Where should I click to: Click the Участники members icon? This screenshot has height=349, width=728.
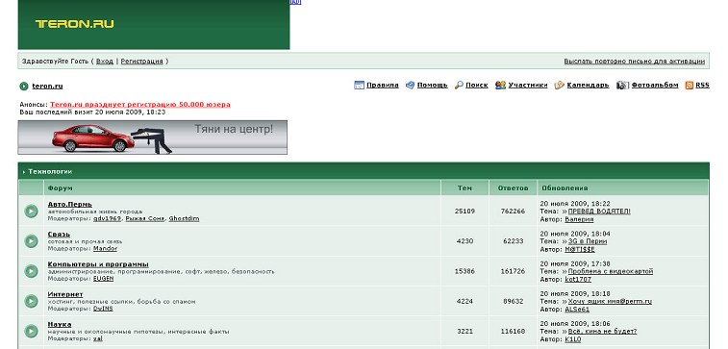click(x=500, y=86)
